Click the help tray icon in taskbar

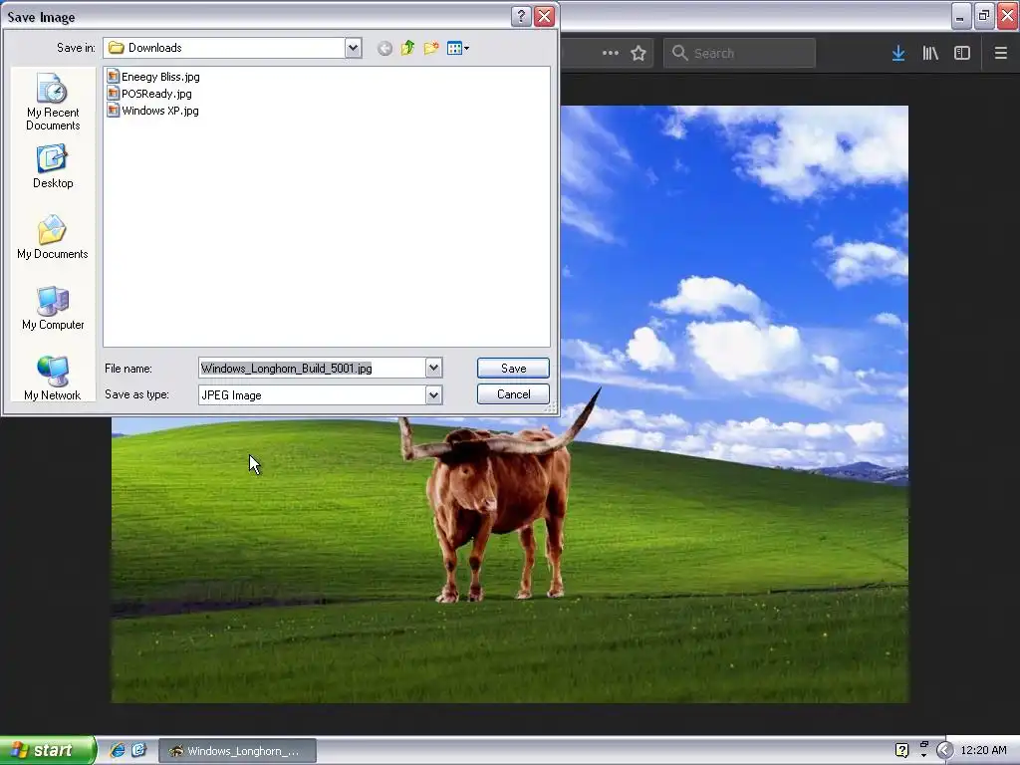901,750
